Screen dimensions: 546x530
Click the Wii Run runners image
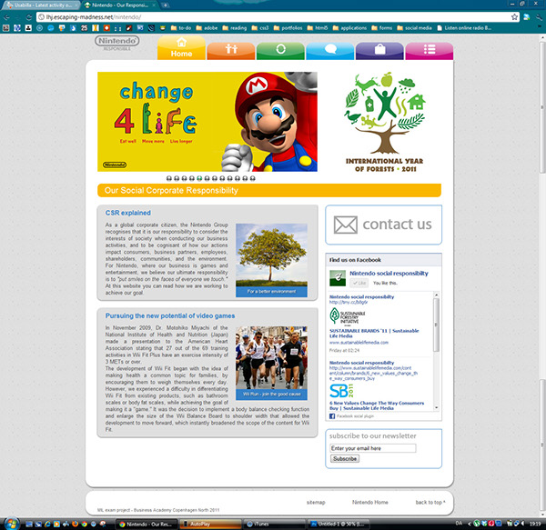pyautogui.click(x=271, y=363)
